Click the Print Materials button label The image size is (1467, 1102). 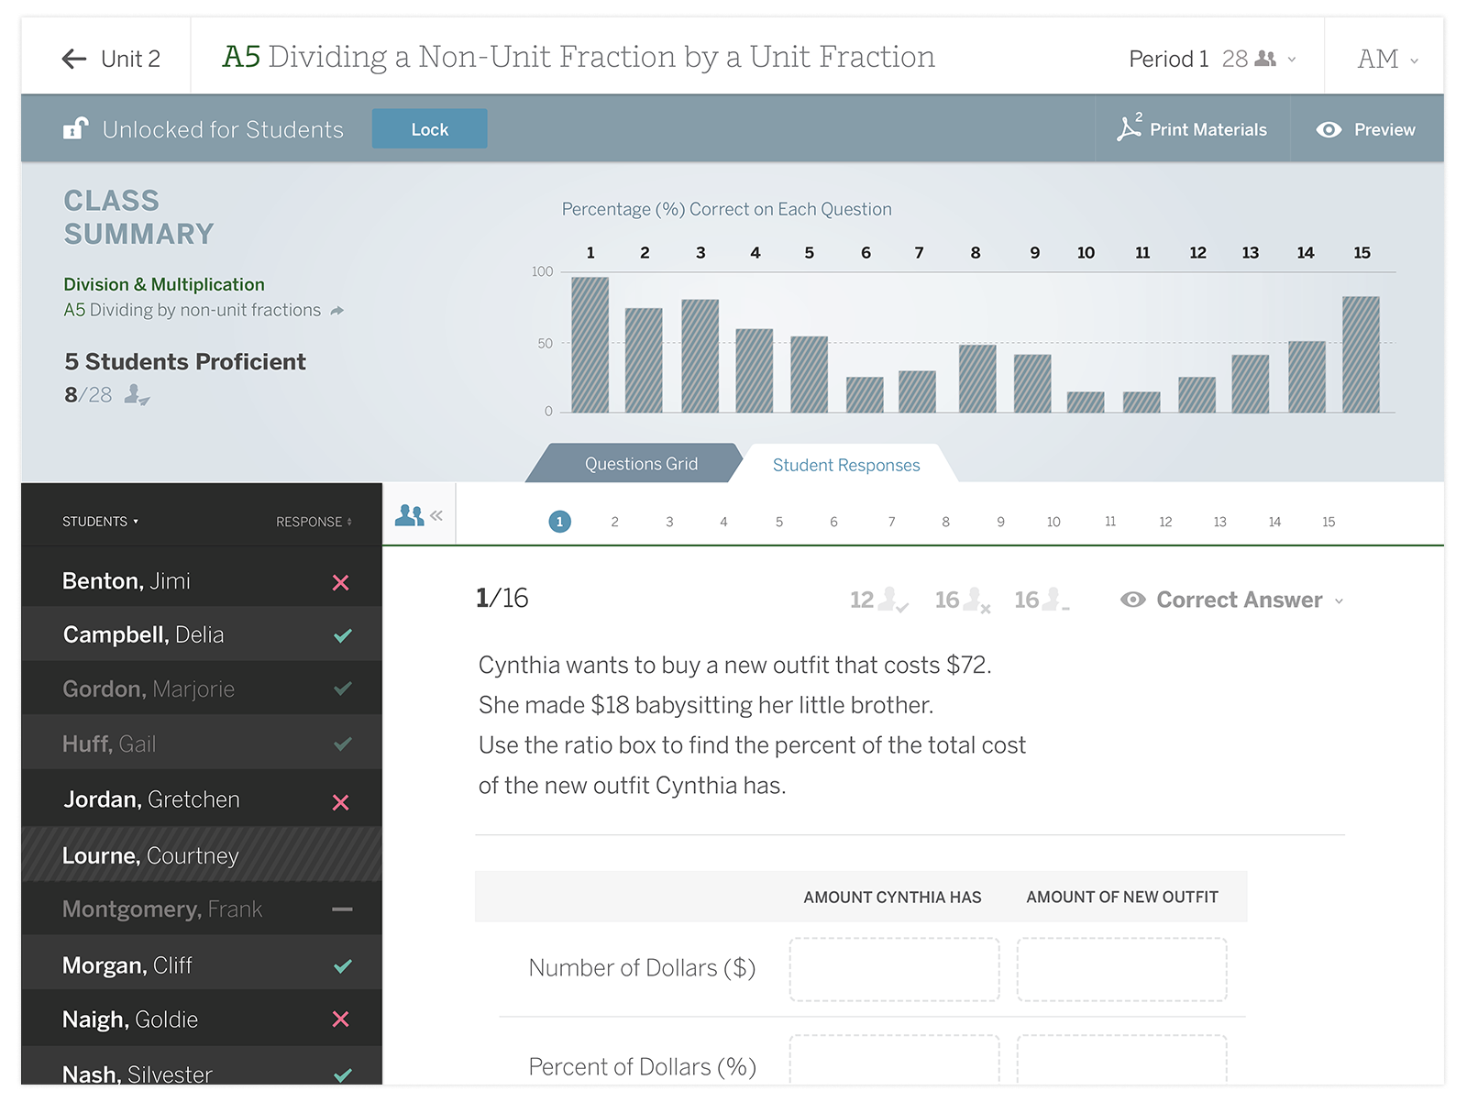click(1208, 130)
